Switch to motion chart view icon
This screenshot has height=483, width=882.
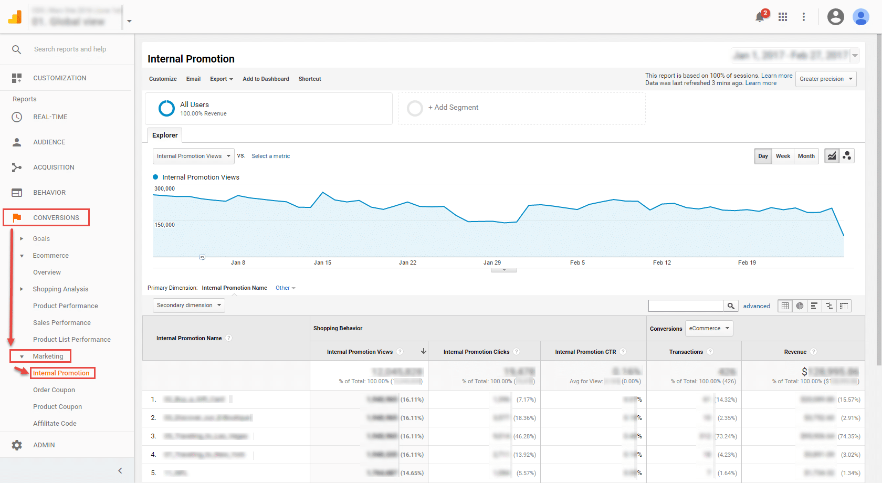[x=847, y=156]
